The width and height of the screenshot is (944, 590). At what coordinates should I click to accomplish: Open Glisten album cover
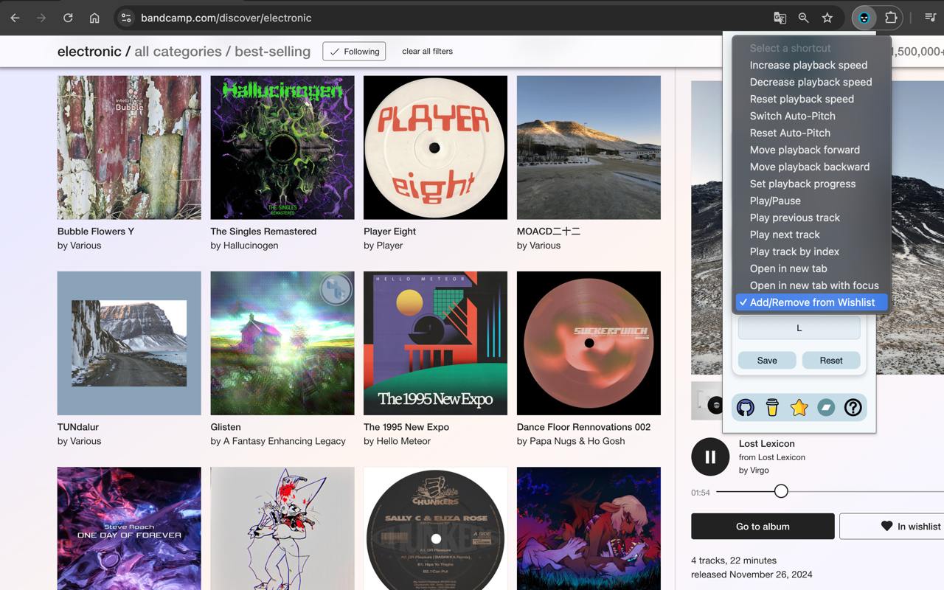[x=282, y=343]
